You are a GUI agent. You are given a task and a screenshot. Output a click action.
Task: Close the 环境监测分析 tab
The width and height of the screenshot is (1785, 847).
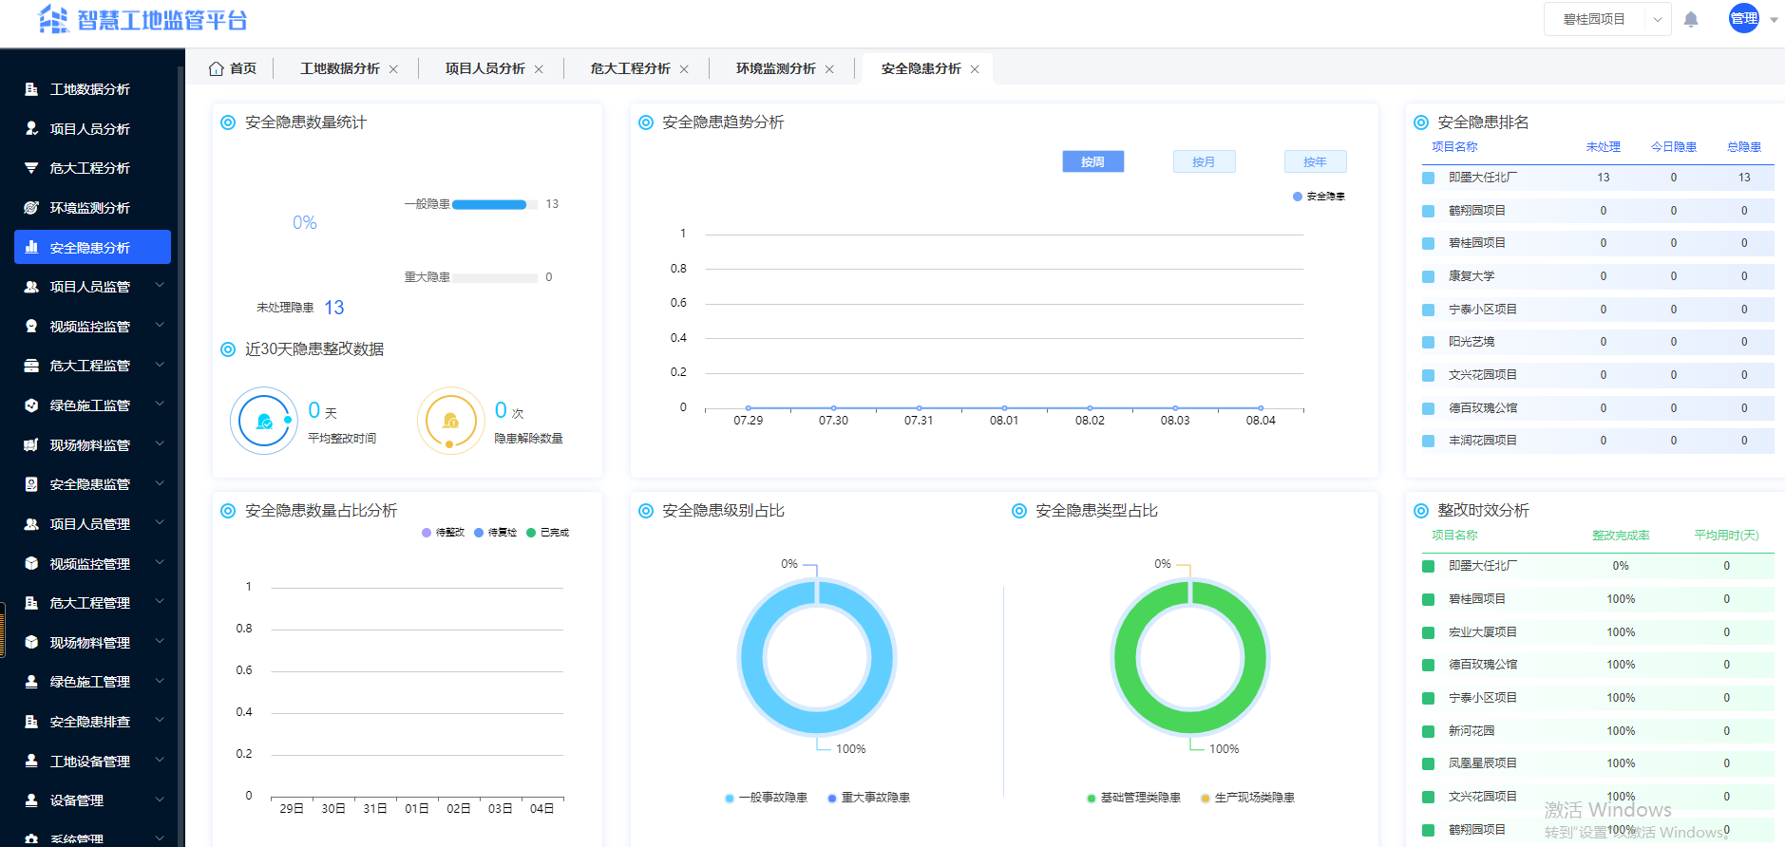point(829,69)
